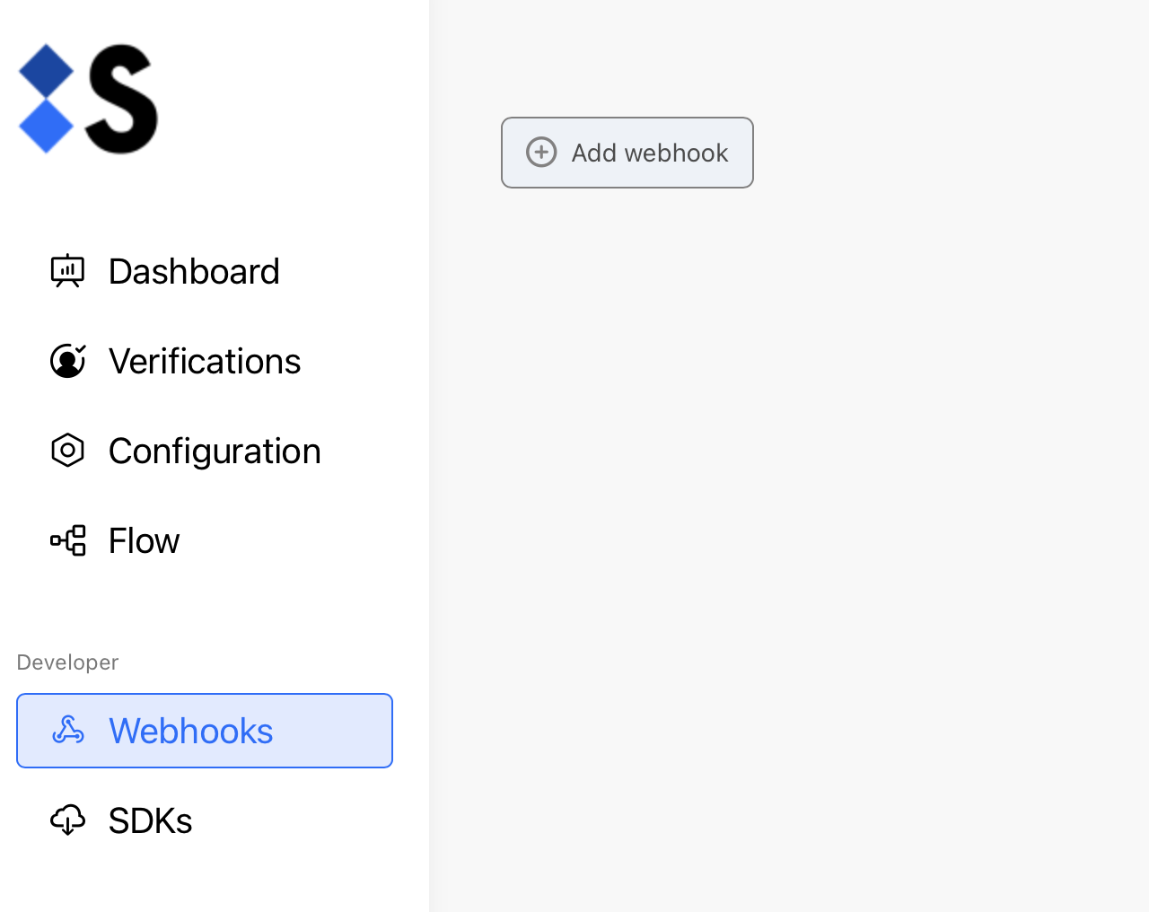The height and width of the screenshot is (912, 1149).
Task: Click the Configuration hexagon nut icon
Action: click(67, 451)
